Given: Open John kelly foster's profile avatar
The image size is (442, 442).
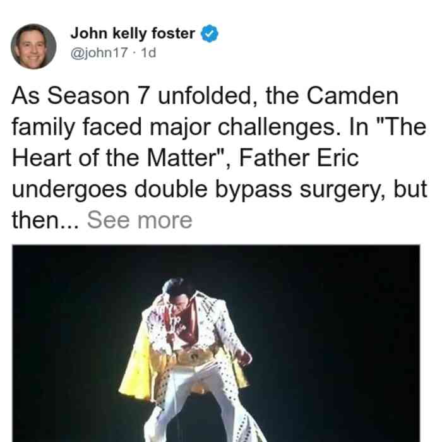Looking at the screenshot, I should tap(33, 47).
